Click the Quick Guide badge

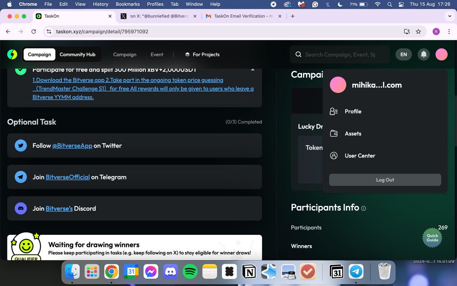click(432, 238)
